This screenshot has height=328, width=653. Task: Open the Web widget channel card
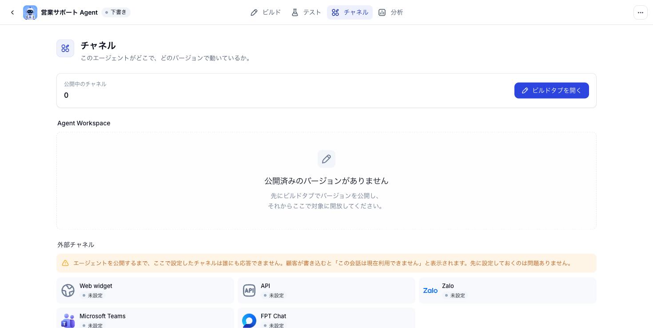pyautogui.click(x=145, y=291)
